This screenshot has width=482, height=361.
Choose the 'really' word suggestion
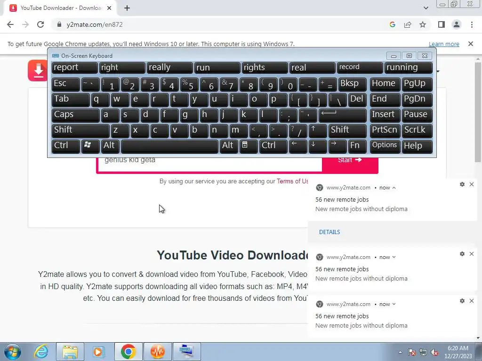(169, 68)
